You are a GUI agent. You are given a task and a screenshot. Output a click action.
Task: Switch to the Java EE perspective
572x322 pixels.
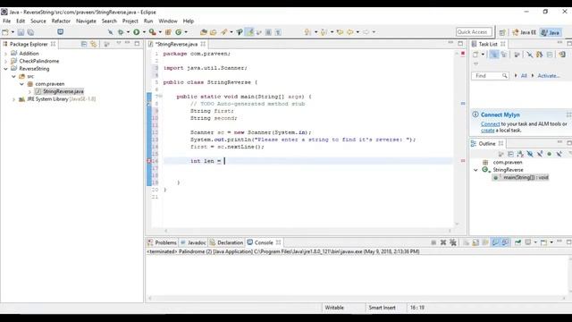[525, 32]
